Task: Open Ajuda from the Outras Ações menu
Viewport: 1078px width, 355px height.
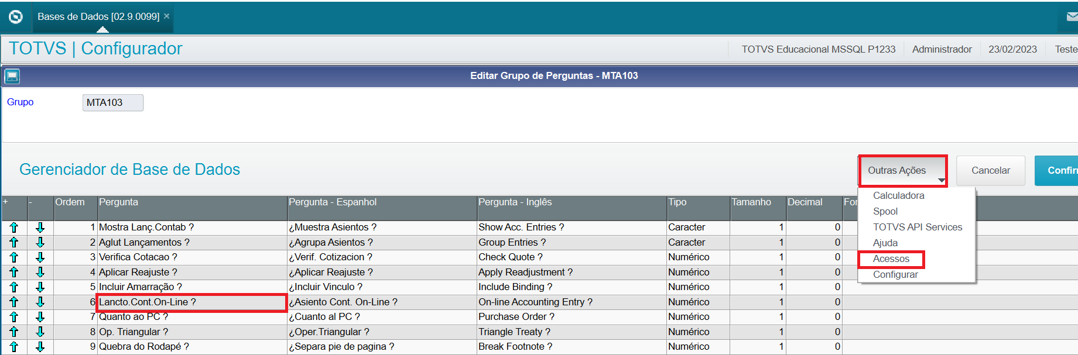Action: pyautogui.click(x=885, y=243)
